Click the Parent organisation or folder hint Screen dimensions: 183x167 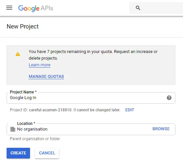[x=35, y=139]
